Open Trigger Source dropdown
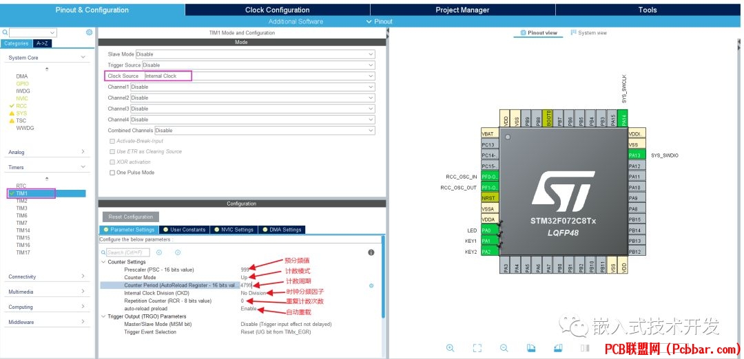 tap(258, 65)
